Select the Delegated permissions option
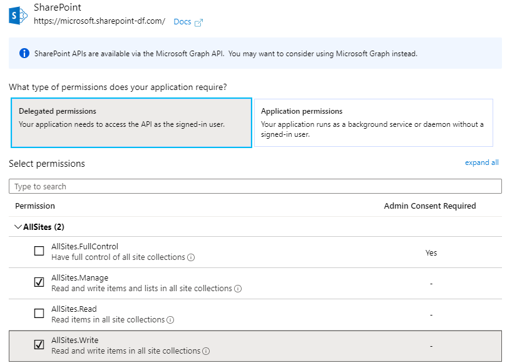 point(131,122)
